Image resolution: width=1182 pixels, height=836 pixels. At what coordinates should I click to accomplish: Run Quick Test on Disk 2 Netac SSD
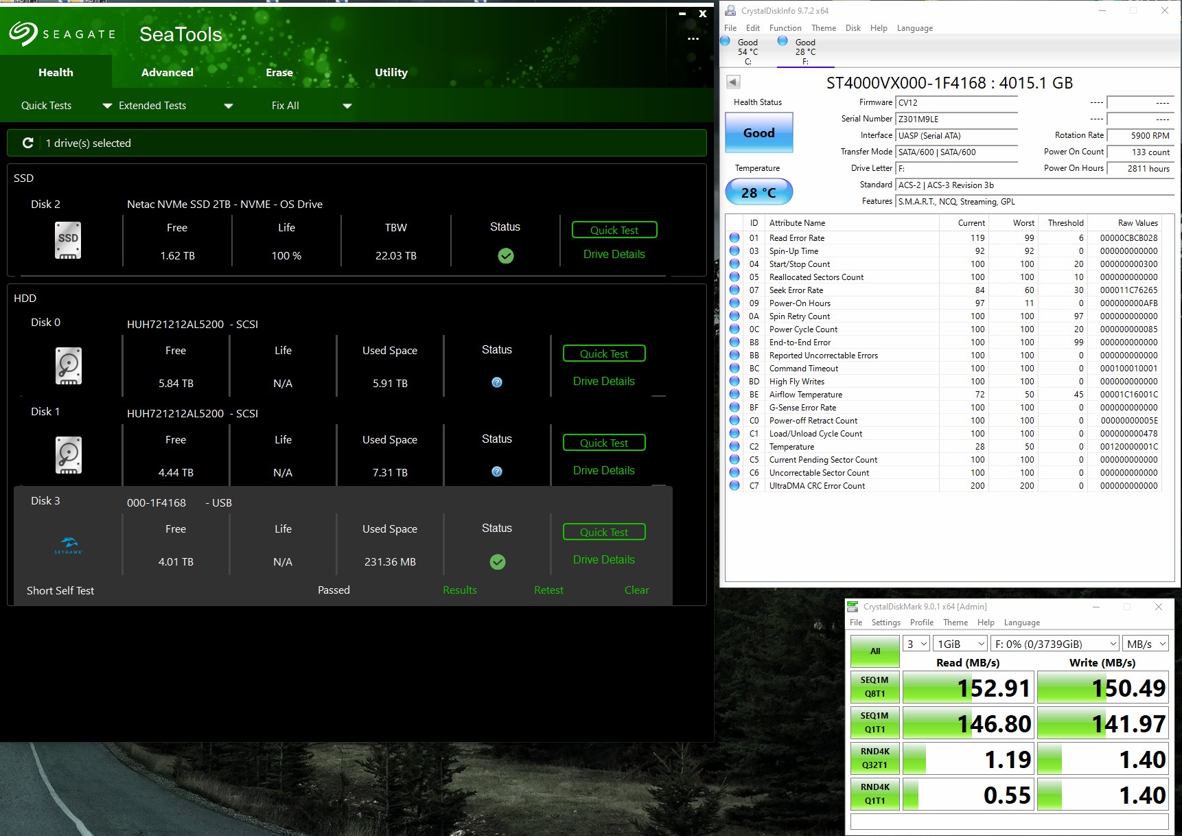click(614, 230)
